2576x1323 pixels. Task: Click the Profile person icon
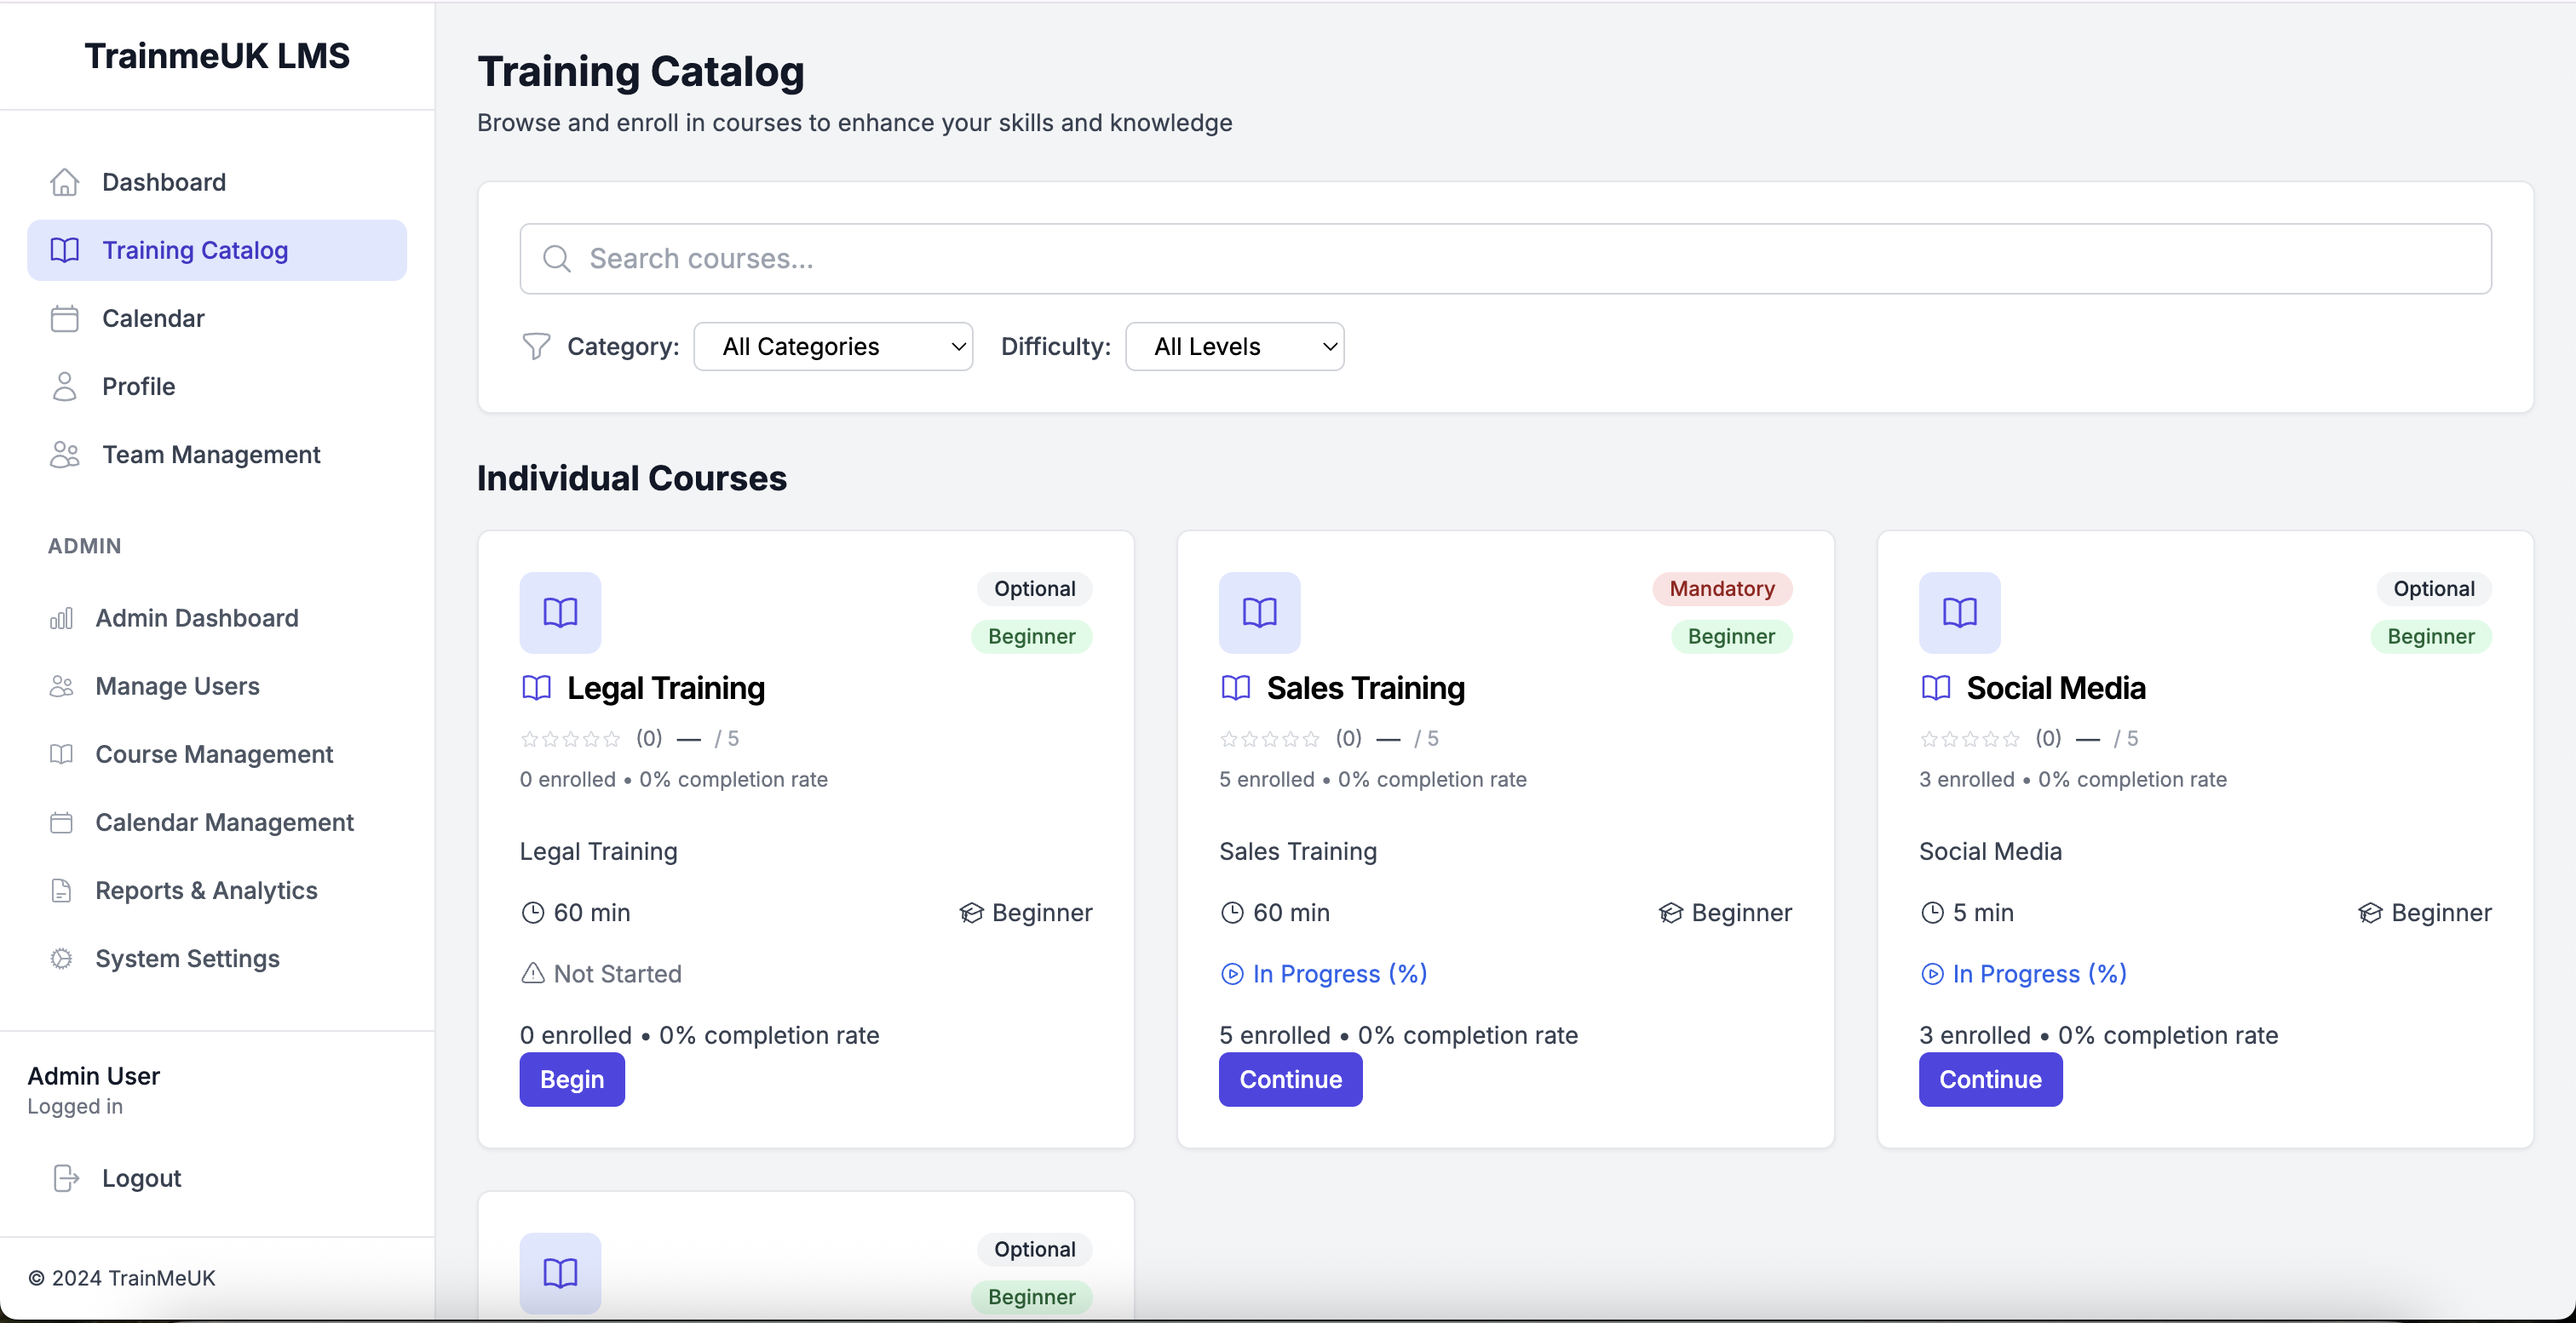pos(64,387)
